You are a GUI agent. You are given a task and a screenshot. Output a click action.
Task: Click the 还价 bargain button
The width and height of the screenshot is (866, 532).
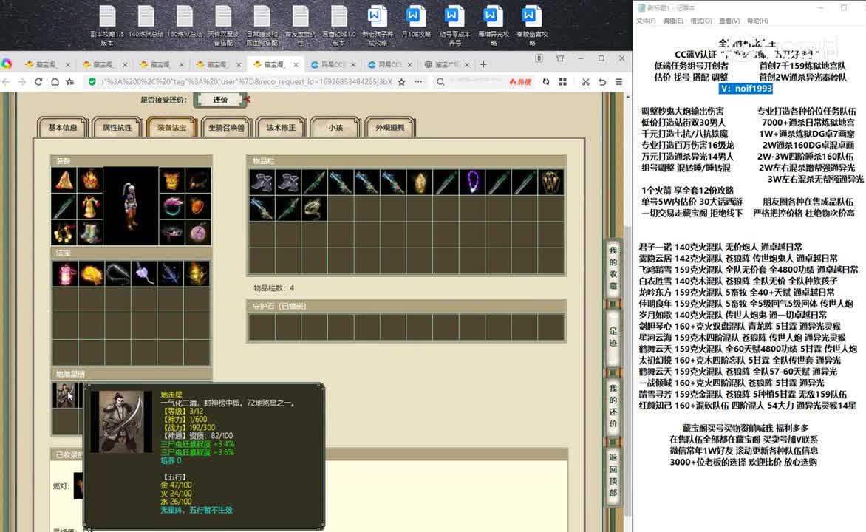(220, 100)
